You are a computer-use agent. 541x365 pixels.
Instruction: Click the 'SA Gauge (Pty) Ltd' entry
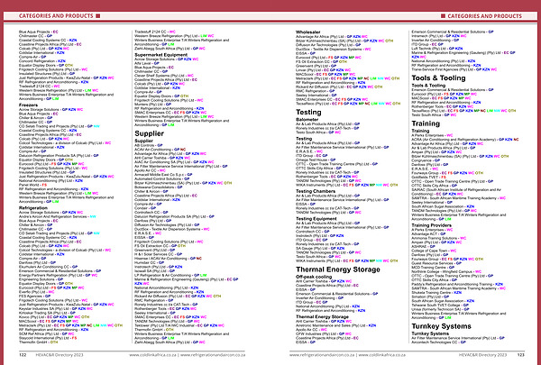click(320, 249)
